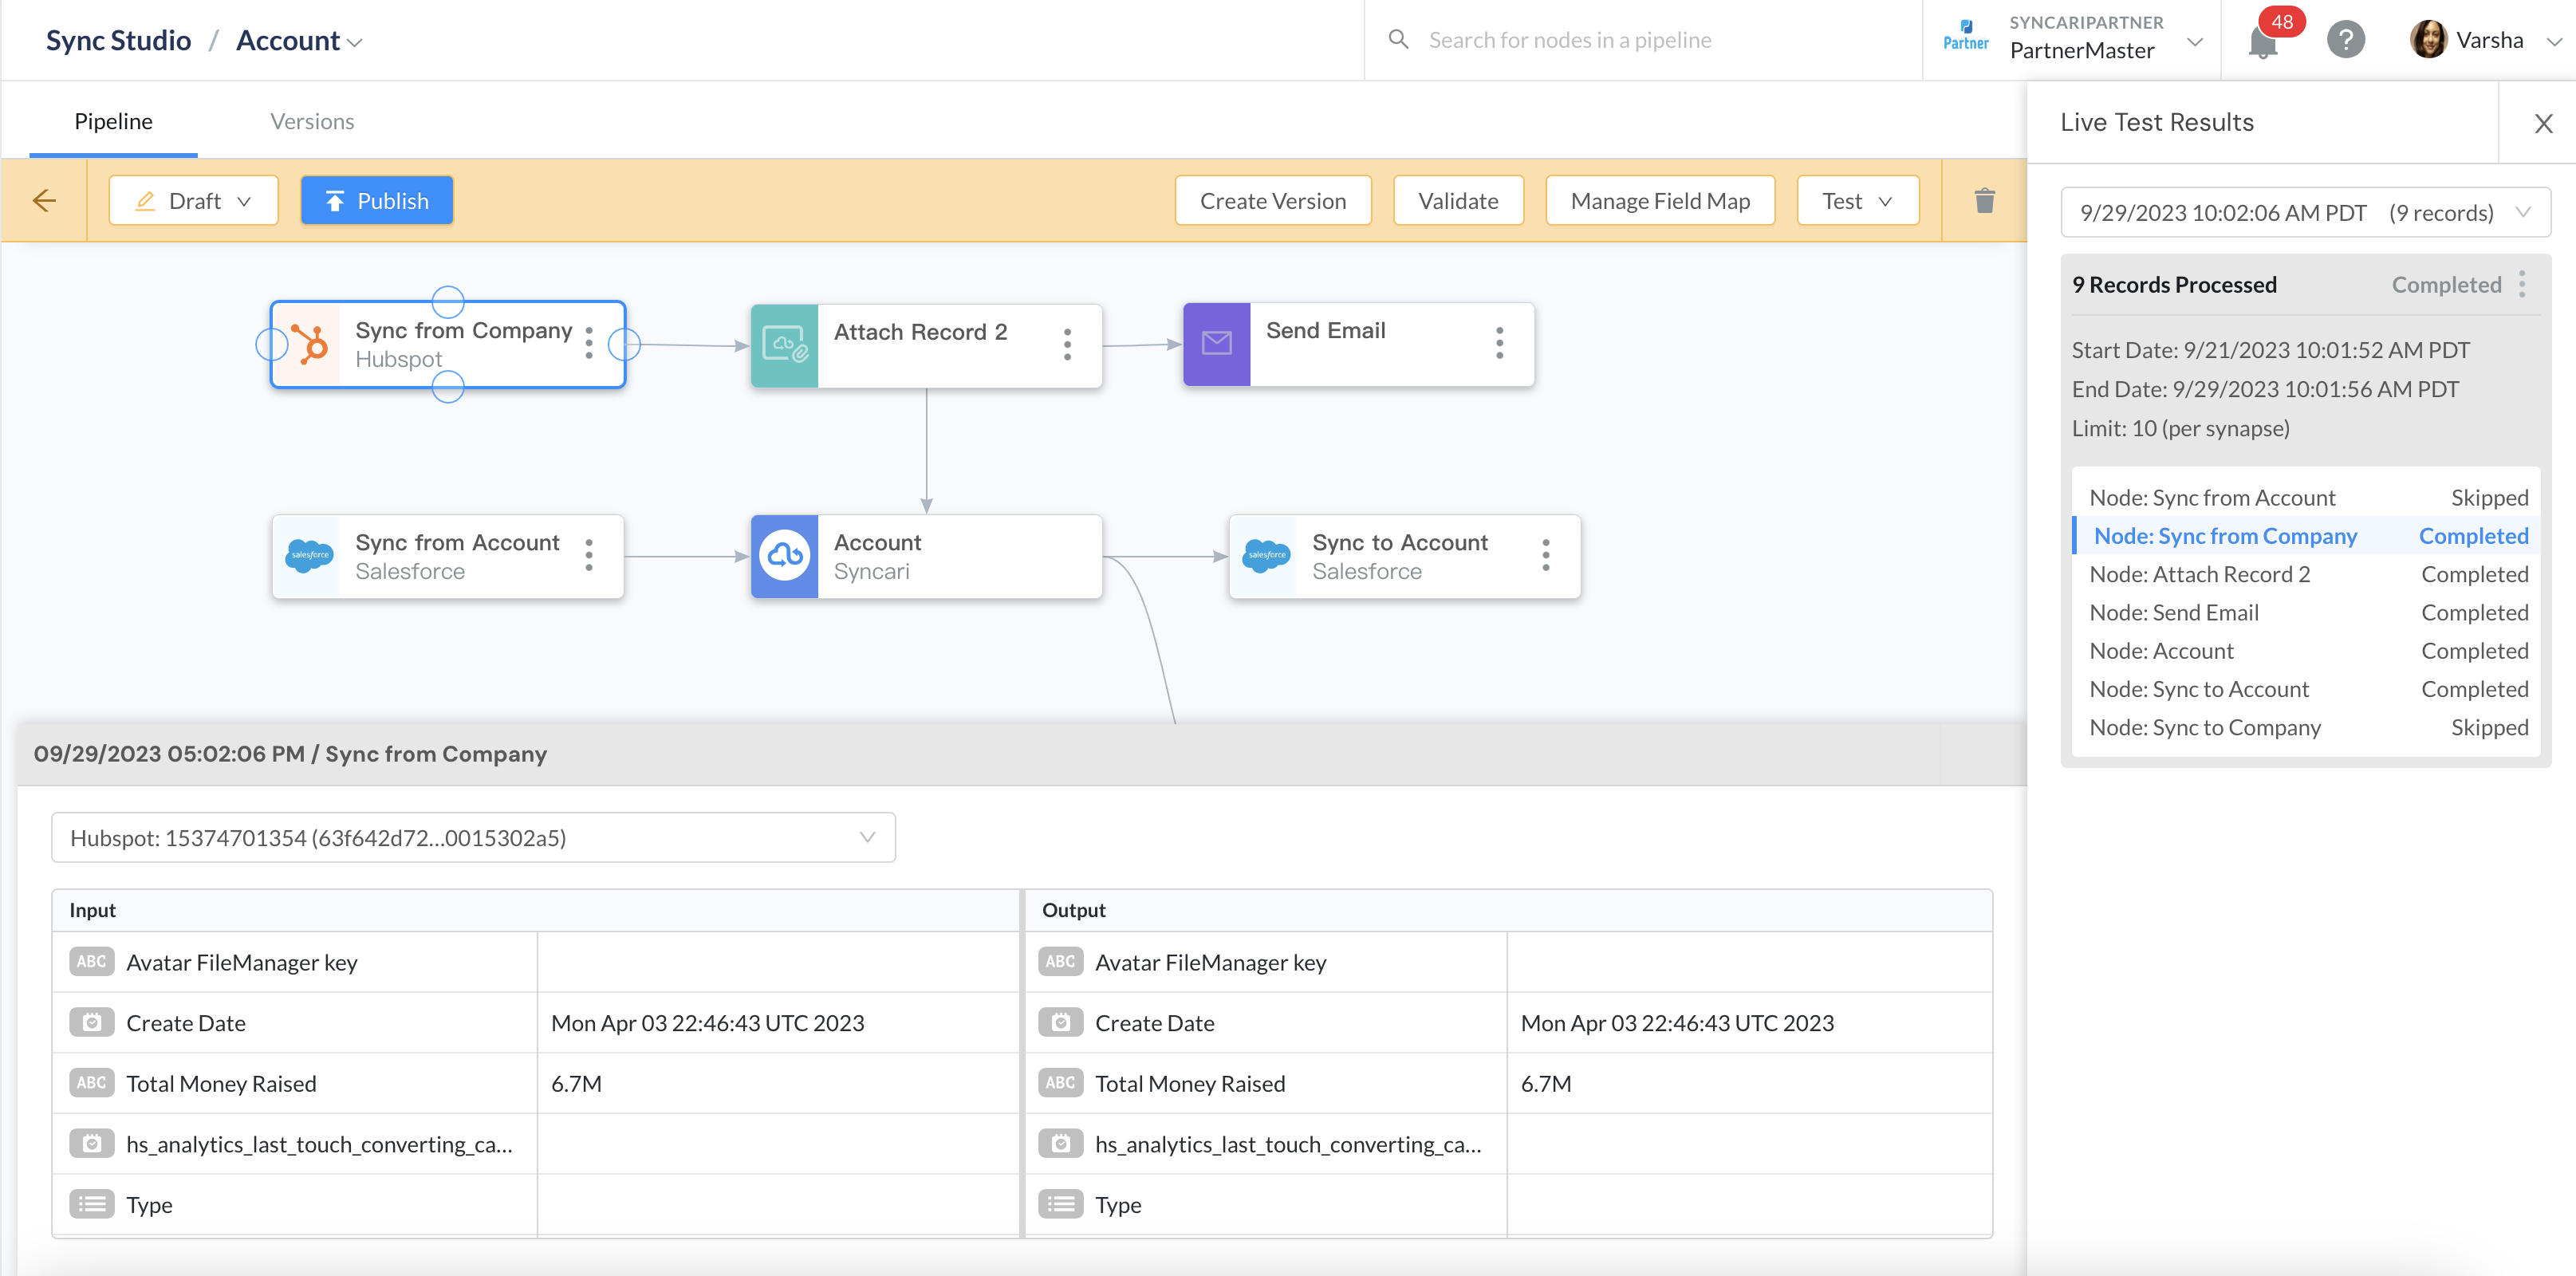2576x1276 pixels.
Task: Click the back arrow icon in toolbar
Action: pyautogui.click(x=44, y=201)
